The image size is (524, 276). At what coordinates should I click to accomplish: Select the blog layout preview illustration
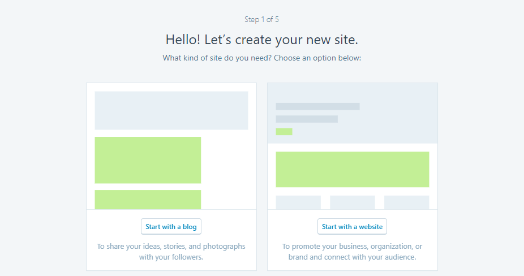(x=171, y=146)
